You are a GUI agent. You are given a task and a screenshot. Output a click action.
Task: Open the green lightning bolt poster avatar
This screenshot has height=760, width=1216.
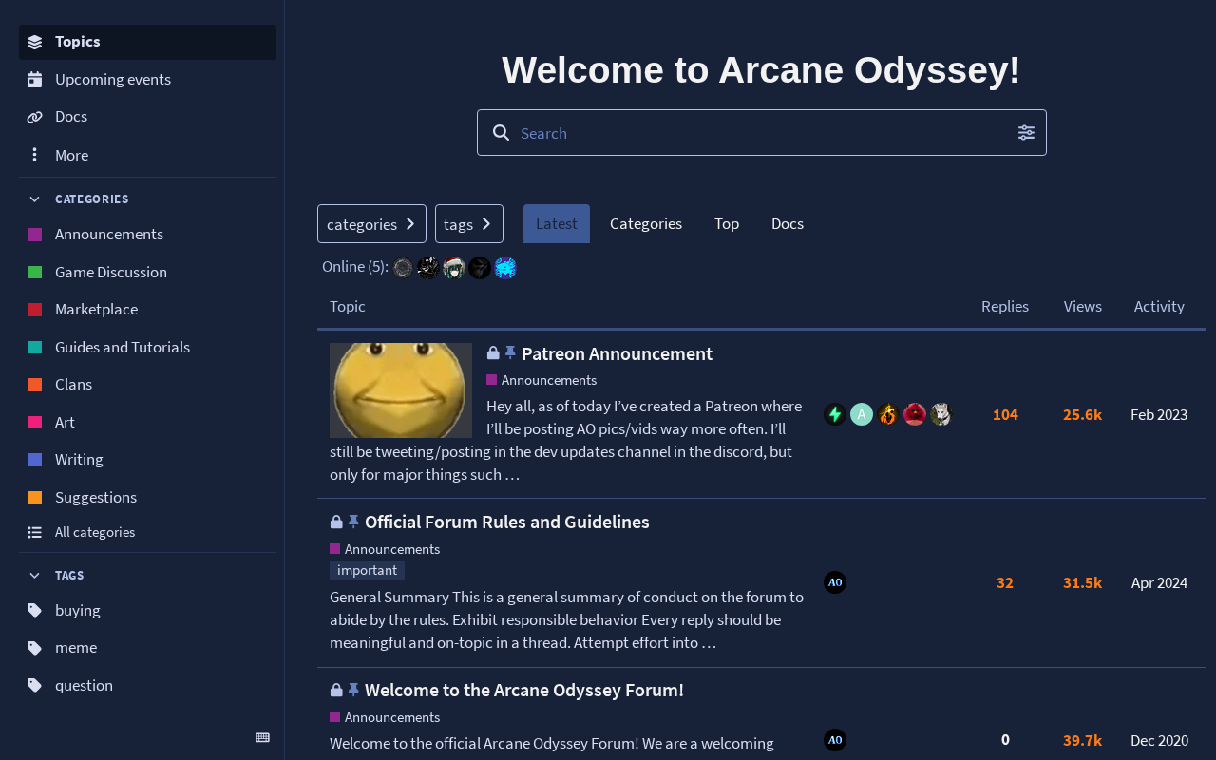pos(835,414)
